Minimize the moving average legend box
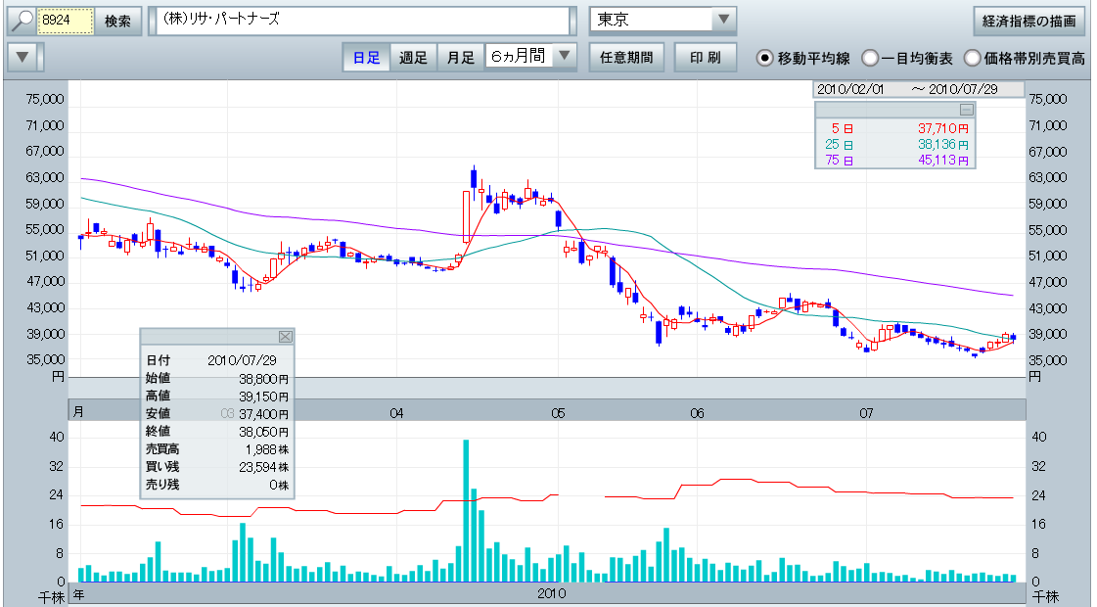The height and width of the screenshot is (607, 1097). [966, 110]
